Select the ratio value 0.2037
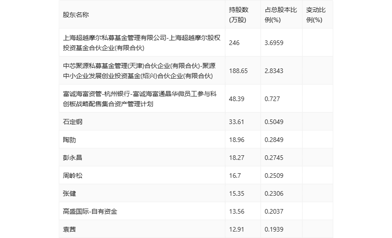The image size is (392, 238). (274, 211)
